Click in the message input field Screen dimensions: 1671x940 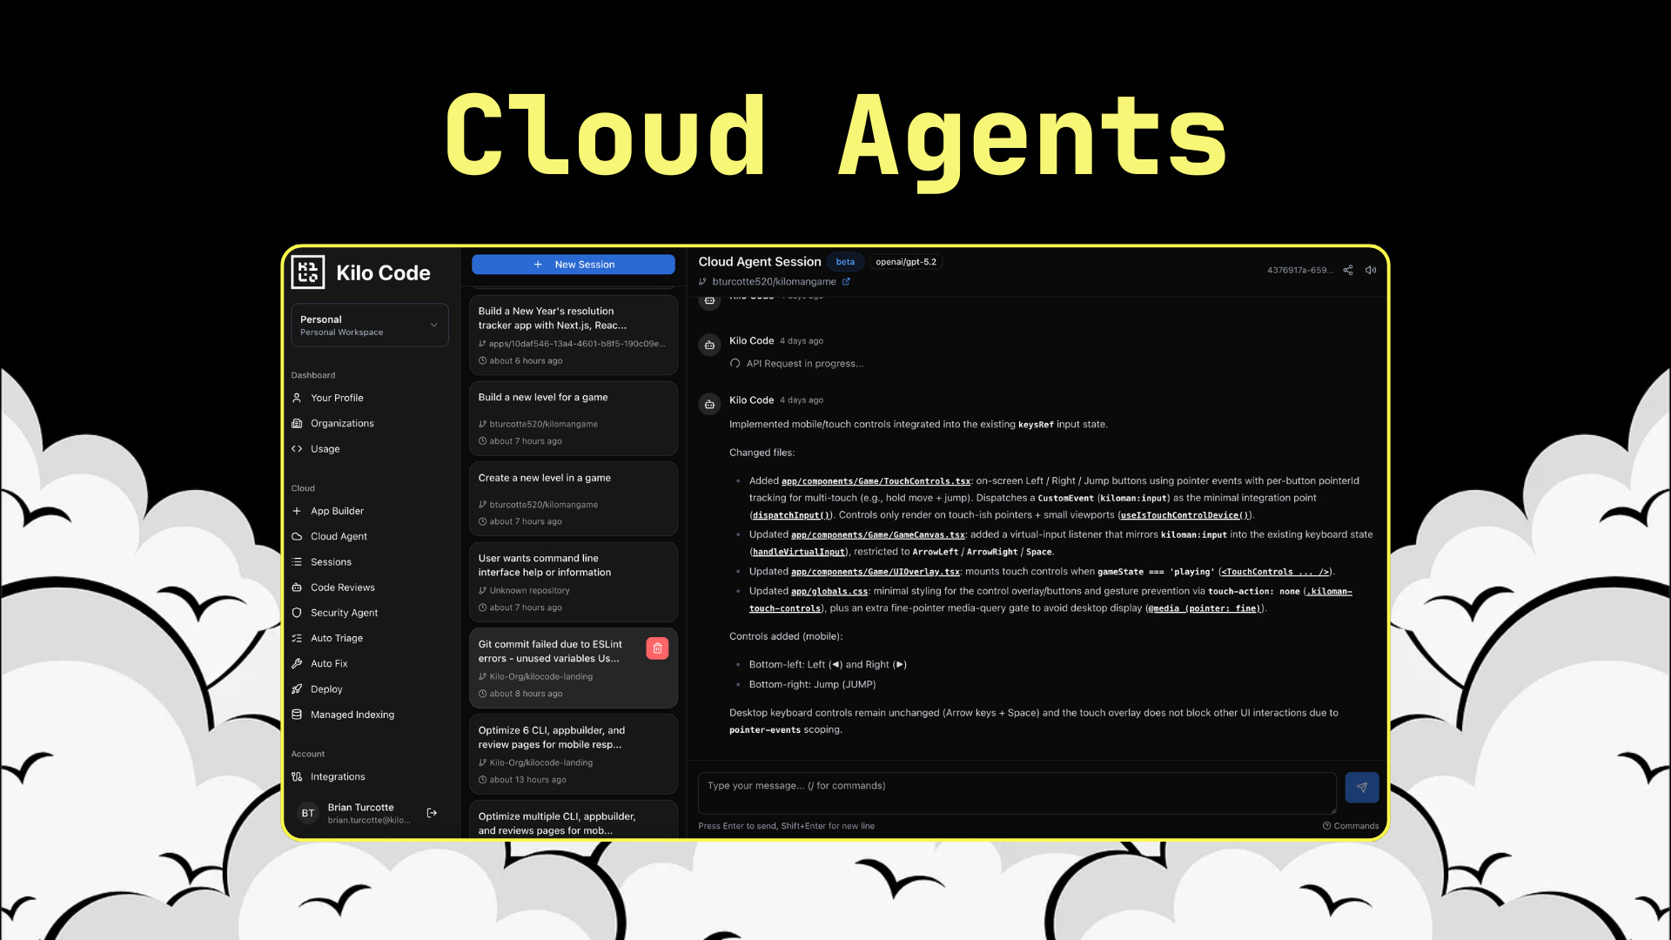[x=1017, y=792]
